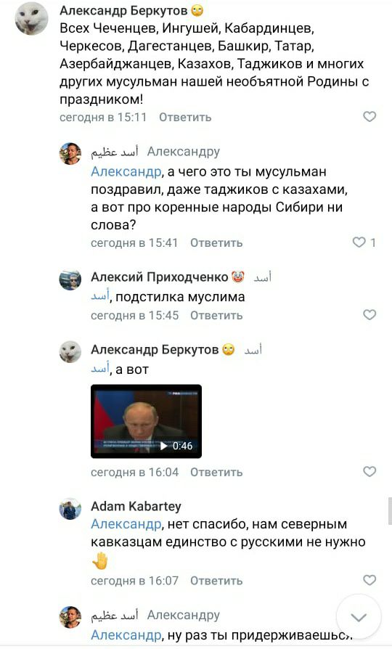This screenshot has height=649, width=392.
Task: Click Ответить under the 15:45 comment
Action: coord(216,315)
